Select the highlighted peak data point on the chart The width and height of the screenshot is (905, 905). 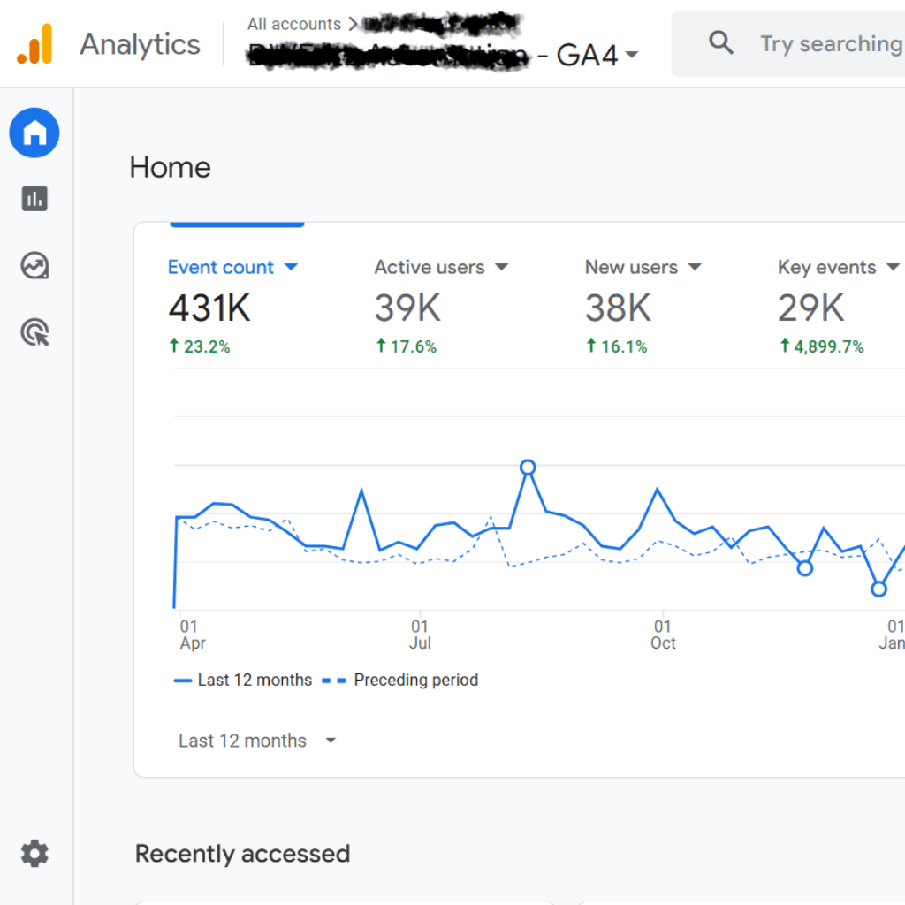coord(528,466)
